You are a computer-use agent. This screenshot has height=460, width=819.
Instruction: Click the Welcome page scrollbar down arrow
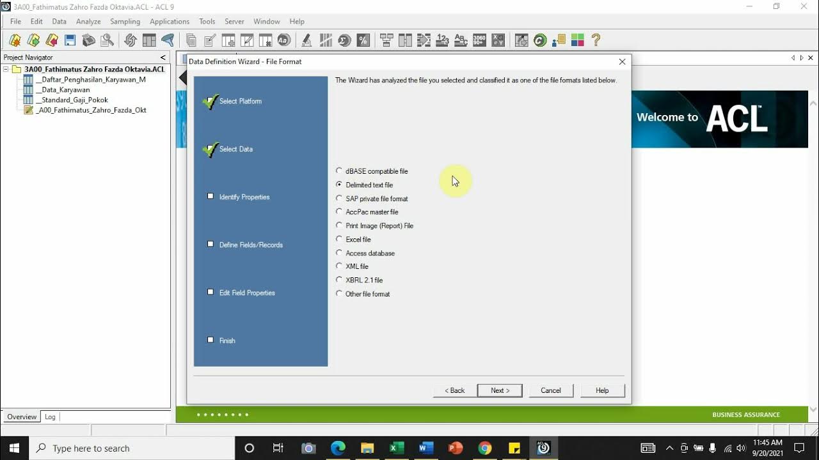click(813, 410)
